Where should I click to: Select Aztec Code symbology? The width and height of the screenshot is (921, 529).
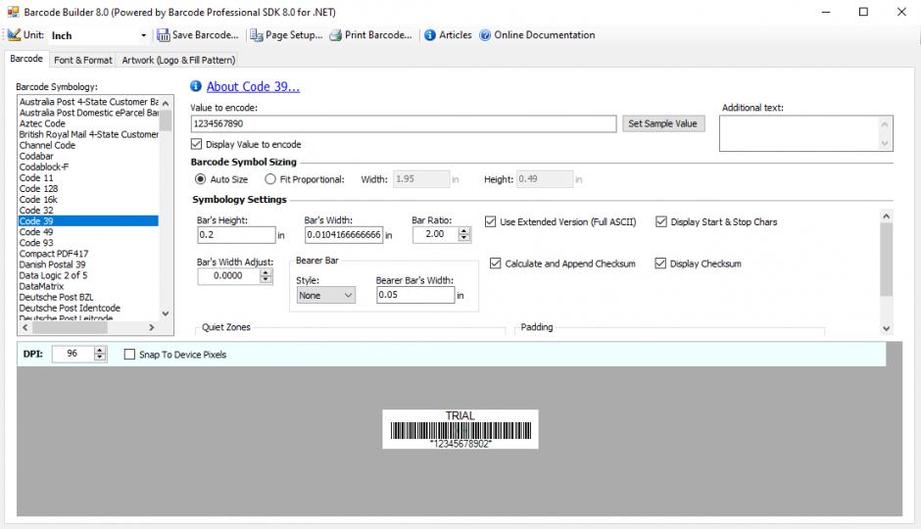pyautogui.click(x=42, y=123)
